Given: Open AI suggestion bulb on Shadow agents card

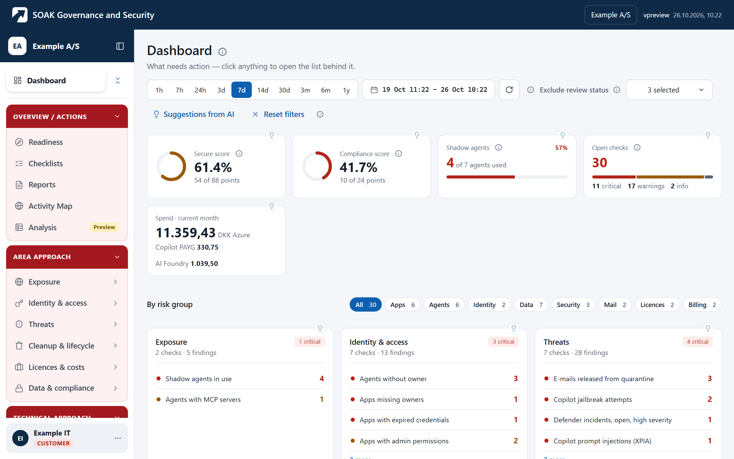Looking at the screenshot, I should point(563,135).
